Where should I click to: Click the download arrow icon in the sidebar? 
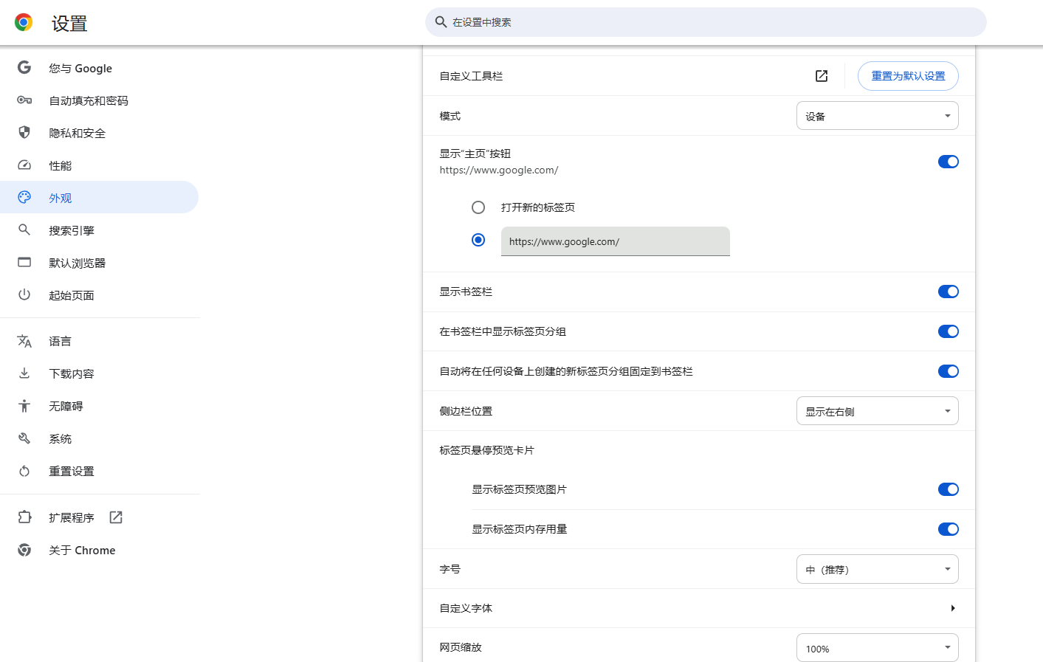pyautogui.click(x=24, y=373)
